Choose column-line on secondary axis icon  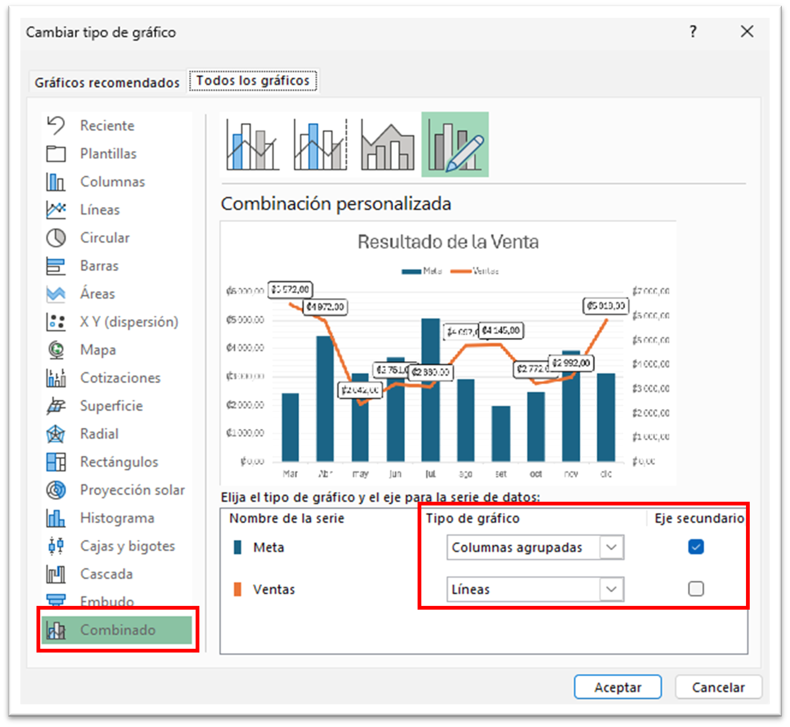pyautogui.click(x=320, y=145)
